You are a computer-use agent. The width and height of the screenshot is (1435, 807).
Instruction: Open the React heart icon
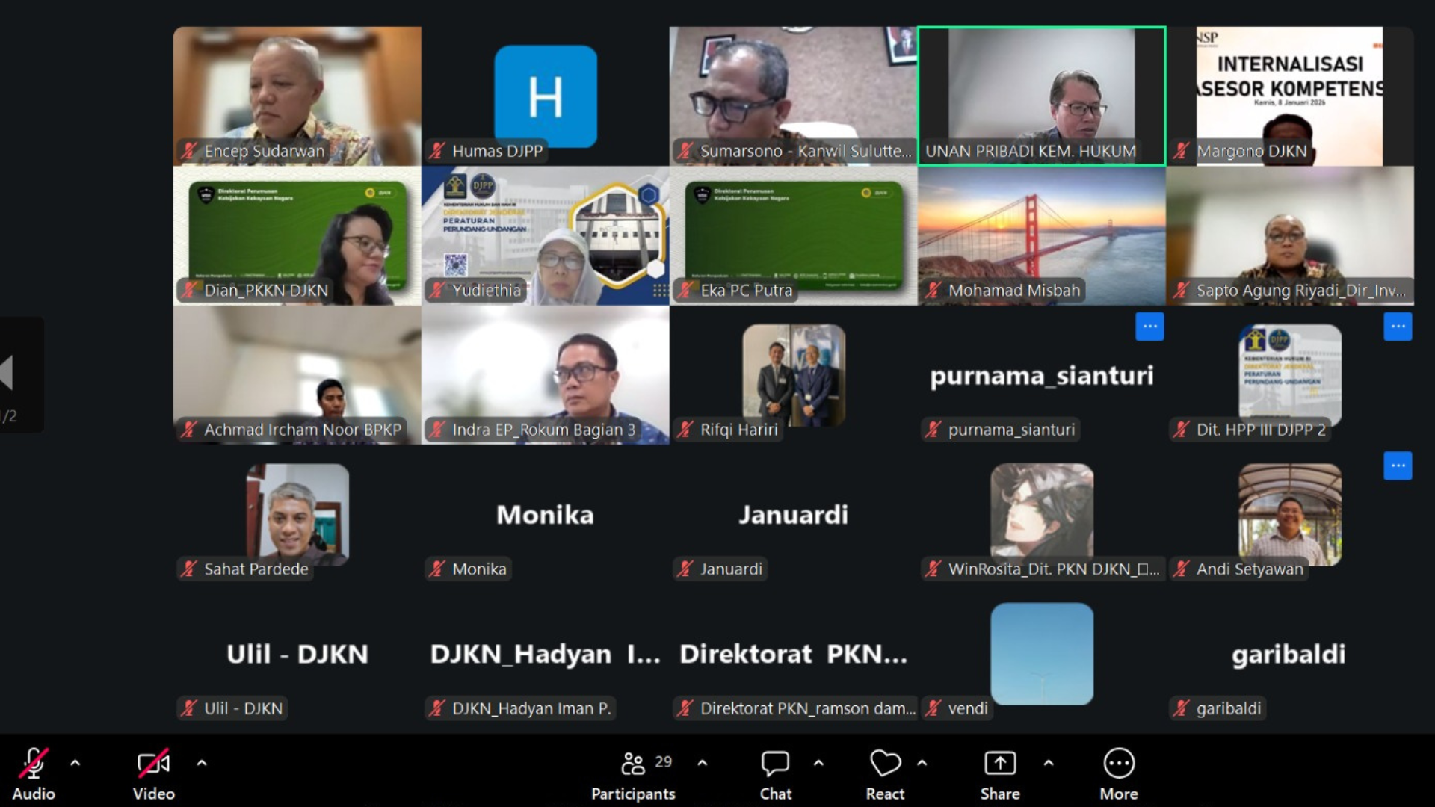tap(885, 764)
